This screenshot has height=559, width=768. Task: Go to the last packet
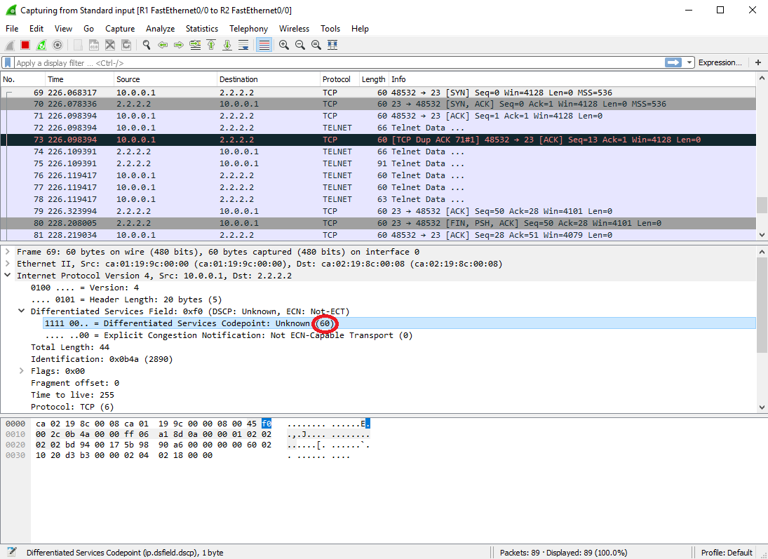tap(227, 44)
